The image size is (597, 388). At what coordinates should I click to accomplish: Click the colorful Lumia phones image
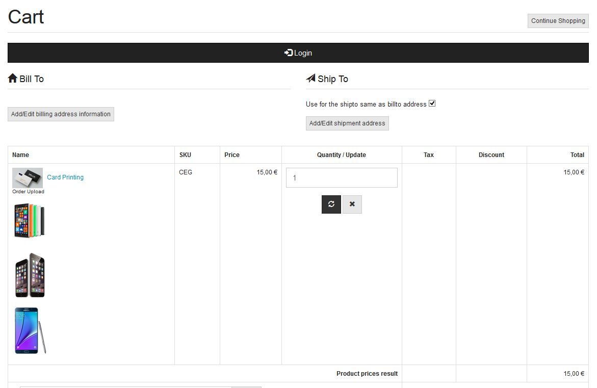30,220
